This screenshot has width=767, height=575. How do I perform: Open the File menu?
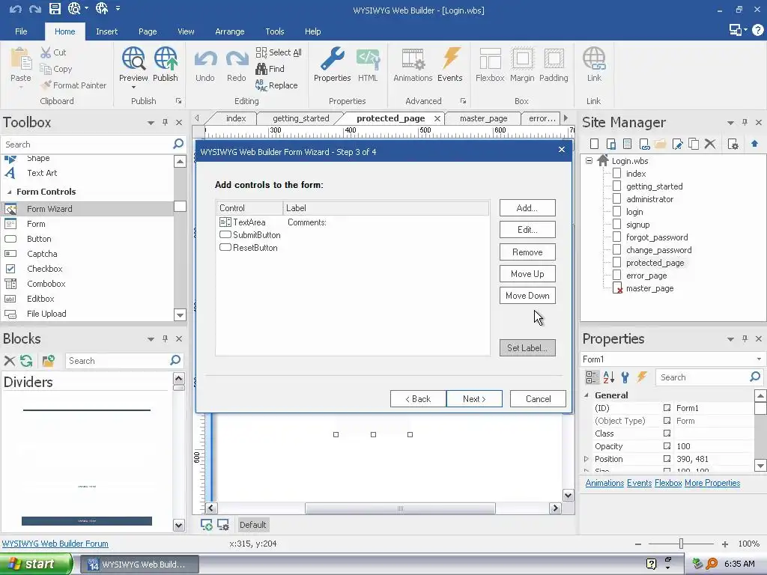tap(21, 31)
